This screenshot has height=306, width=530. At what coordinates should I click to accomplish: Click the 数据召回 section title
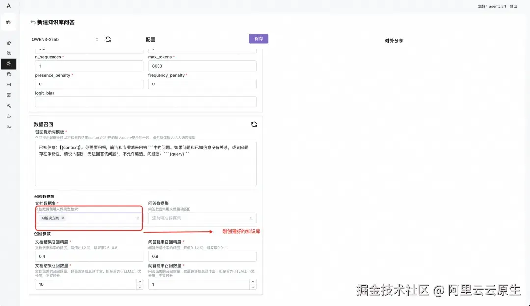[x=44, y=124]
